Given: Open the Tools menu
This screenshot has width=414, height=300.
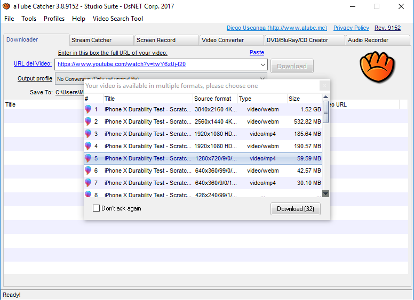Looking at the screenshot, I should pos(29,19).
